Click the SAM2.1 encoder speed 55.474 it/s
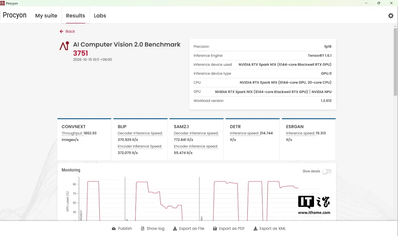This screenshot has height=236, width=398. (183, 153)
